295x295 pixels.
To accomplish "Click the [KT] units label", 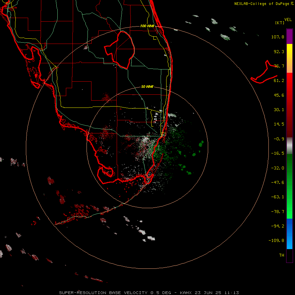I will (280, 23).
